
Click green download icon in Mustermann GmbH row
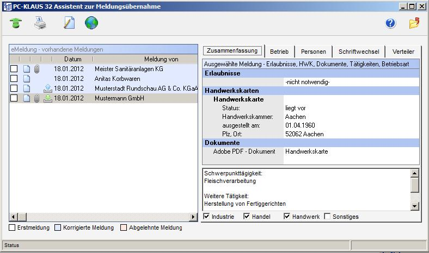point(48,98)
